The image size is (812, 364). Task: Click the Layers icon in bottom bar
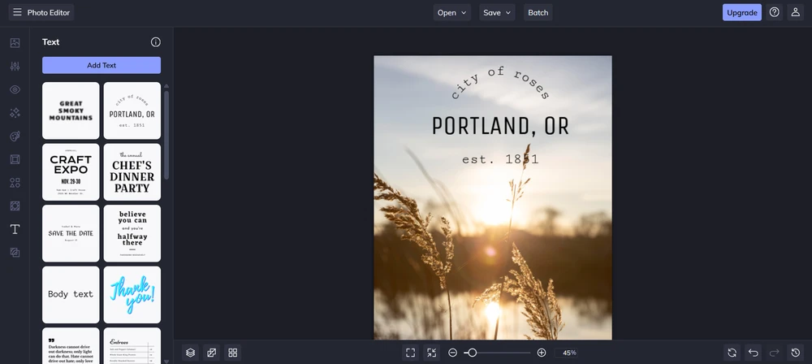(190, 353)
